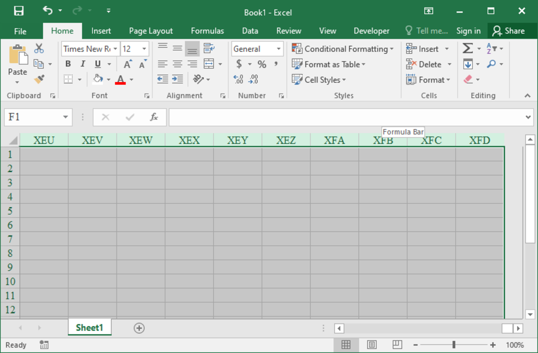
Task: Switch to the Page Layout tab
Action: [151, 31]
